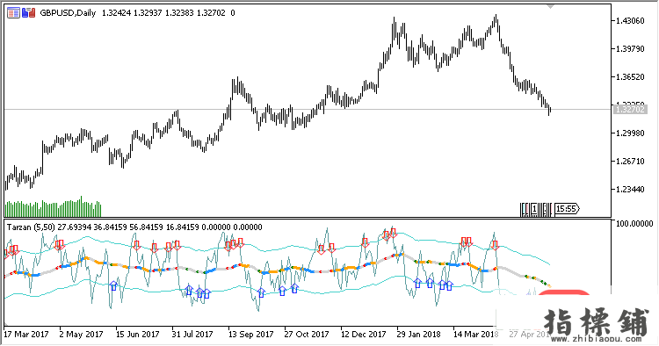Select high price 1.32937 in header
The image size is (659, 346).
click(x=148, y=13)
